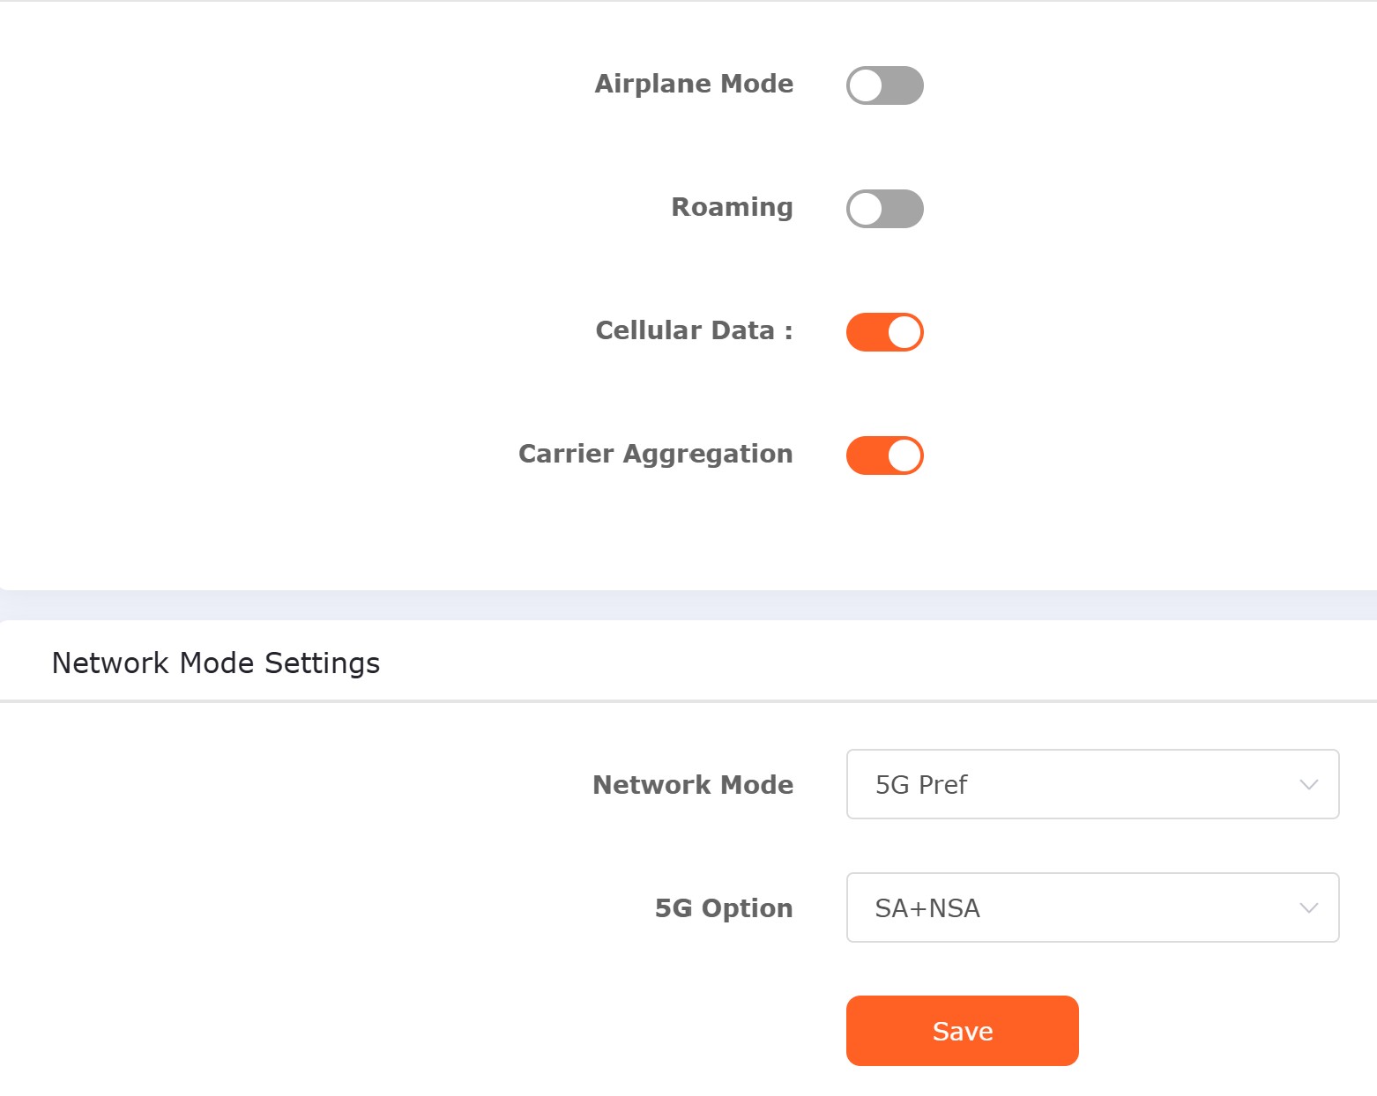Save the network mode settings

click(x=963, y=1031)
